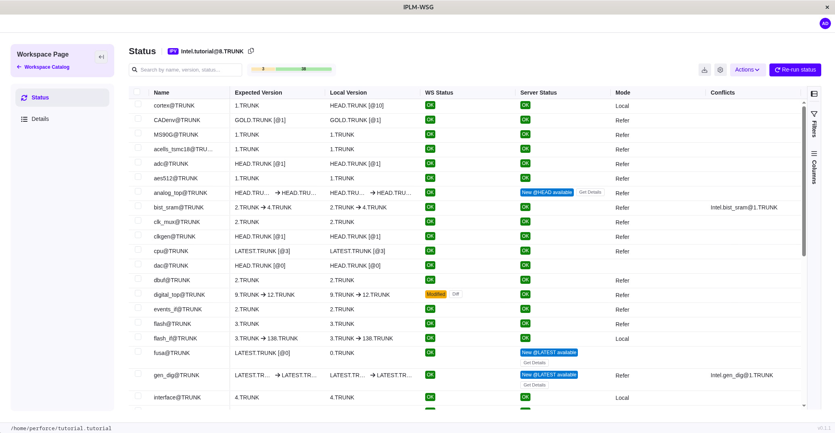Check the adc@TRUNK row checkbox

[138, 162]
